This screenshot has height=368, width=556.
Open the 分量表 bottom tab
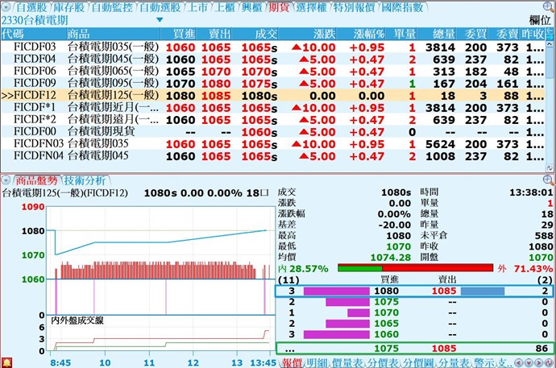point(453,362)
